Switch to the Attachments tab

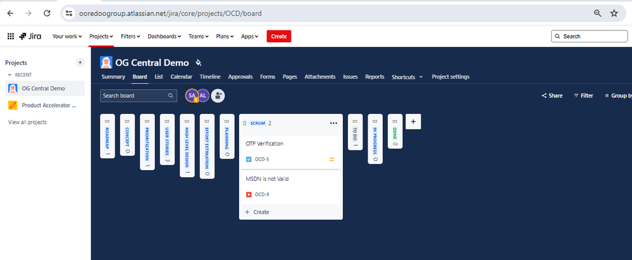320,77
